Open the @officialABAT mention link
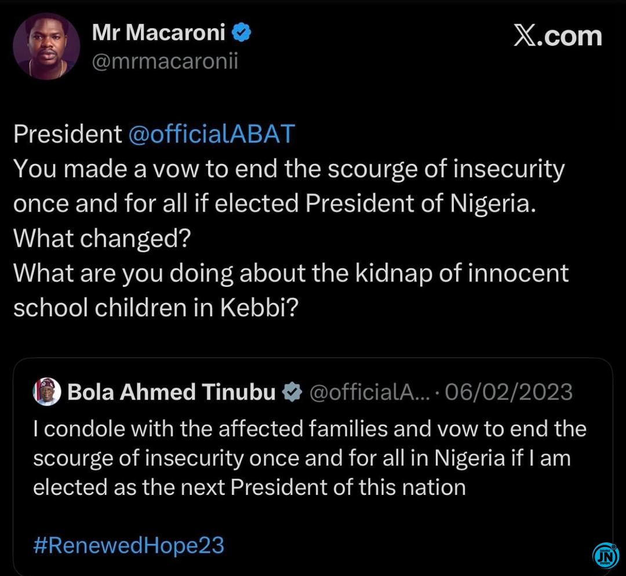The height and width of the screenshot is (576, 626). pyautogui.click(x=212, y=134)
